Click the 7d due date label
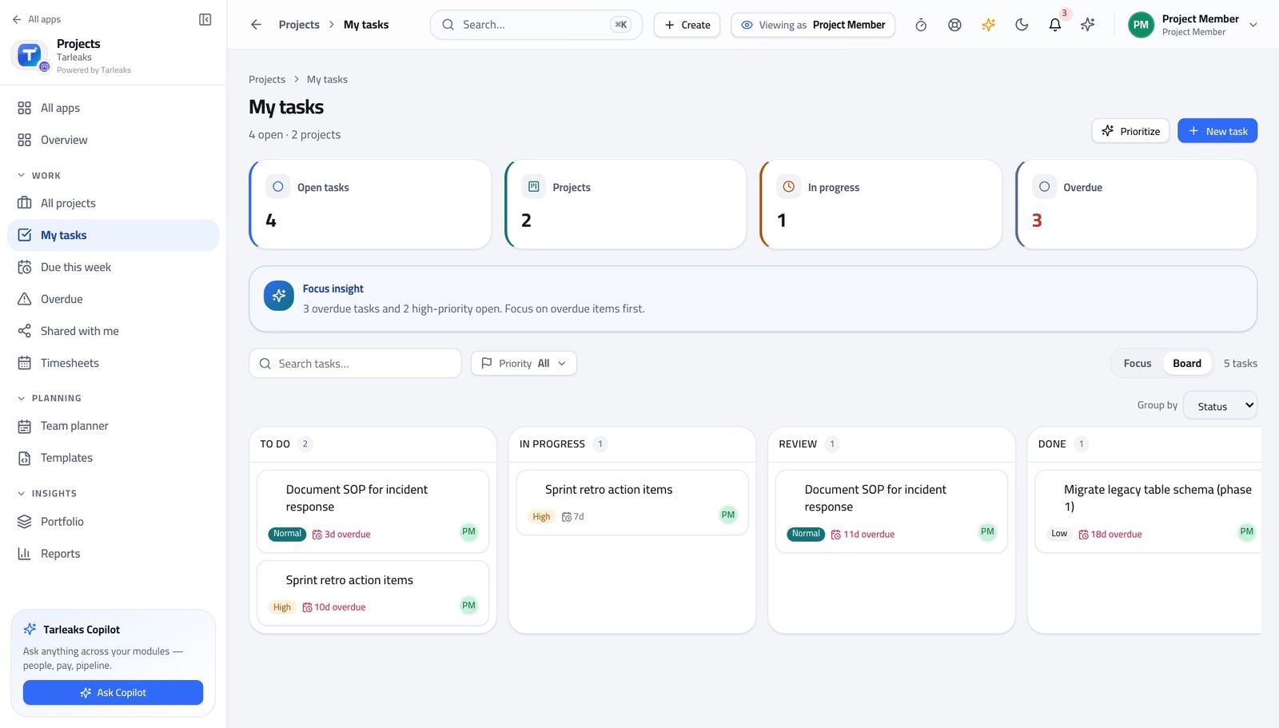The width and height of the screenshot is (1279, 728). [573, 517]
